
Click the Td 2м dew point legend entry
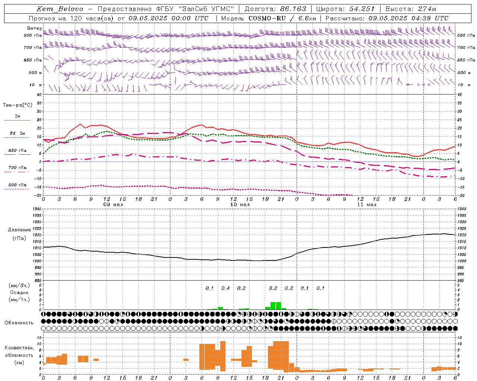point(17,133)
